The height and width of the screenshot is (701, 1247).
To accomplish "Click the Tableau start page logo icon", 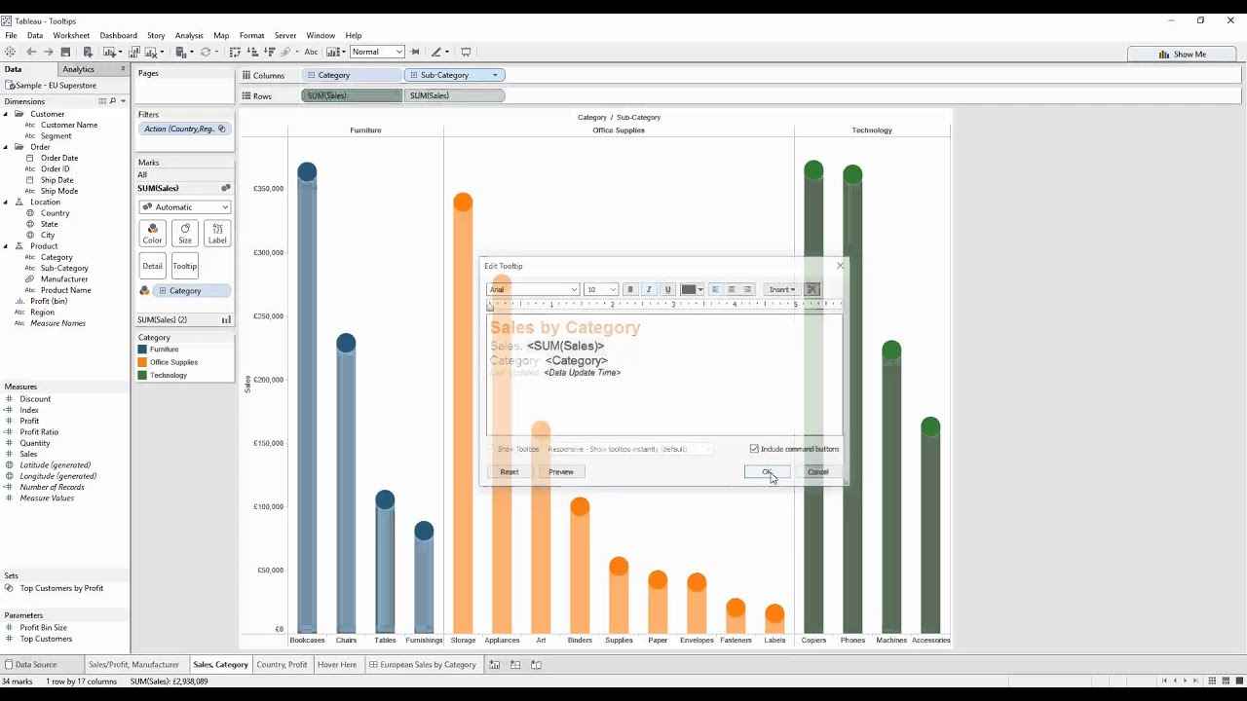I will click(x=10, y=52).
